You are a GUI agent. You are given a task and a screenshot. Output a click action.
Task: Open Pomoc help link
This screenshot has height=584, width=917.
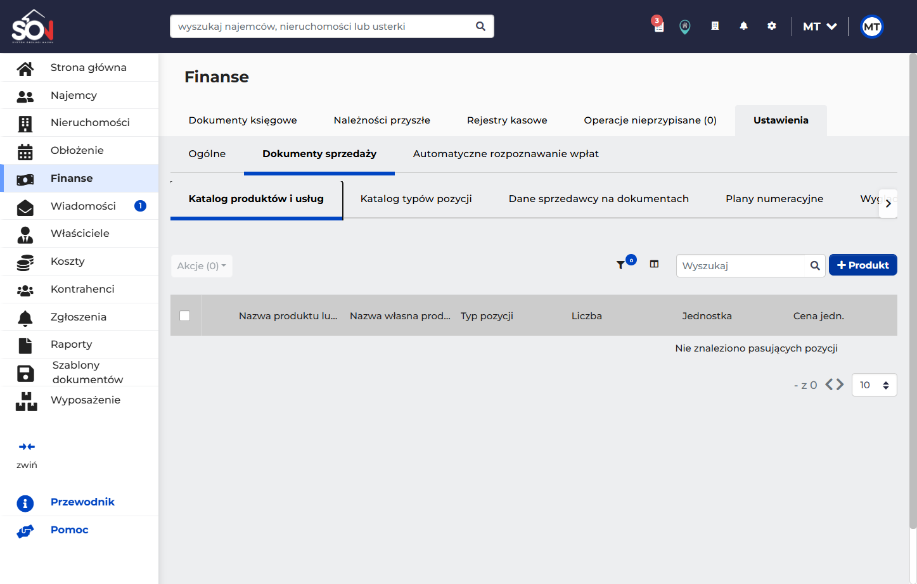[70, 530]
